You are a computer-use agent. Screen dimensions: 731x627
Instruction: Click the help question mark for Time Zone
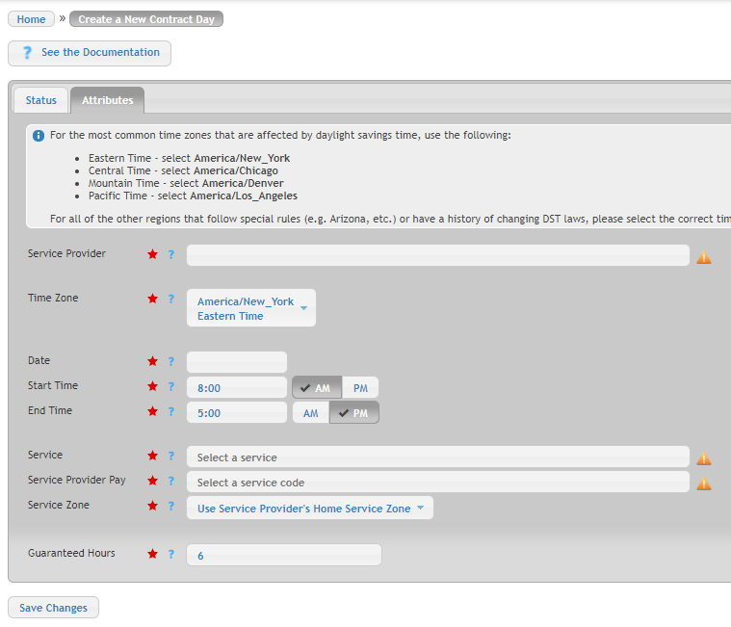tap(171, 299)
